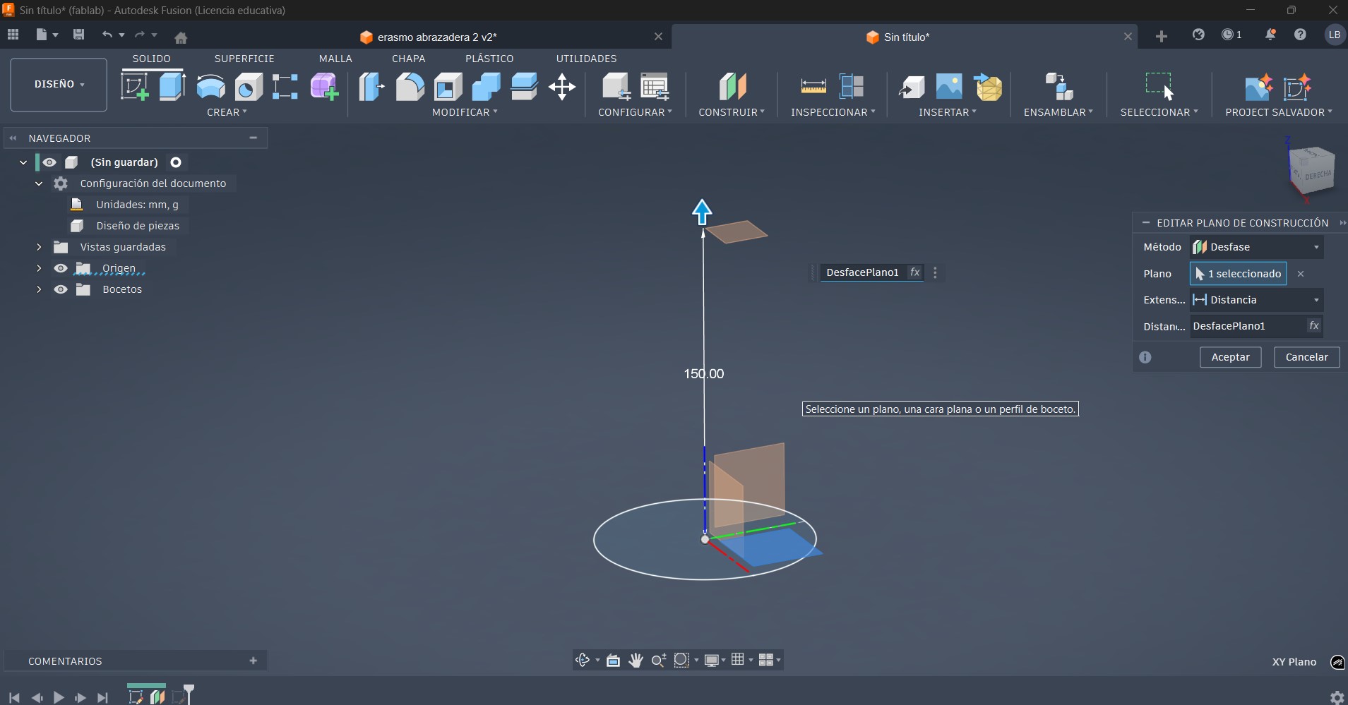The width and height of the screenshot is (1348, 705).
Task: Select the Fillet tool
Action: [410, 87]
